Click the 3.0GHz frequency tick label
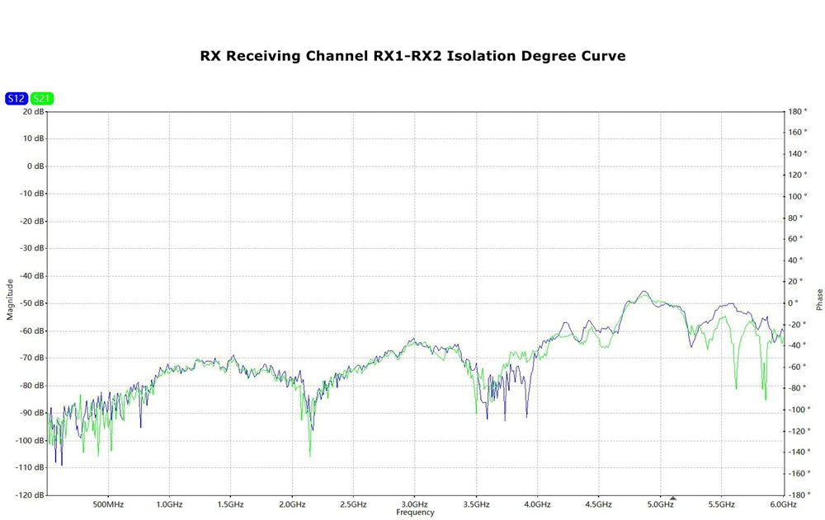Viewport: 825px width, 520px height. pos(414,504)
